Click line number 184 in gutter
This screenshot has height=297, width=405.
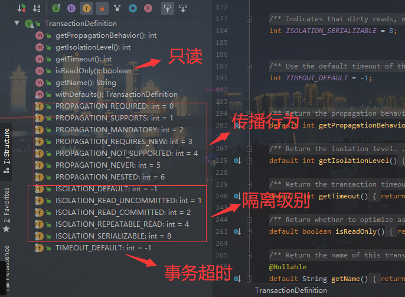221,31
